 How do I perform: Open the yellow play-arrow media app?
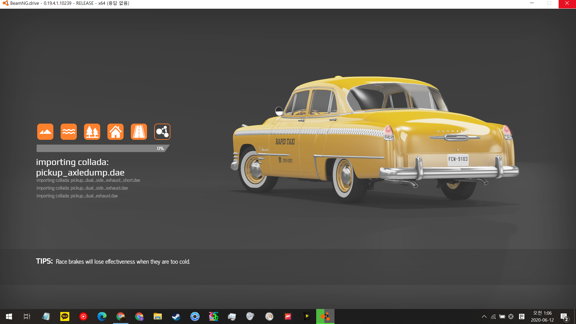[x=307, y=316]
